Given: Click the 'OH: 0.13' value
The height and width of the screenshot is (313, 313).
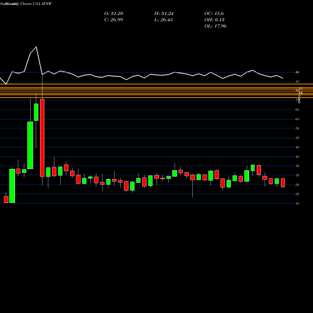Looking at the screenshot, I should coord(214,20).
